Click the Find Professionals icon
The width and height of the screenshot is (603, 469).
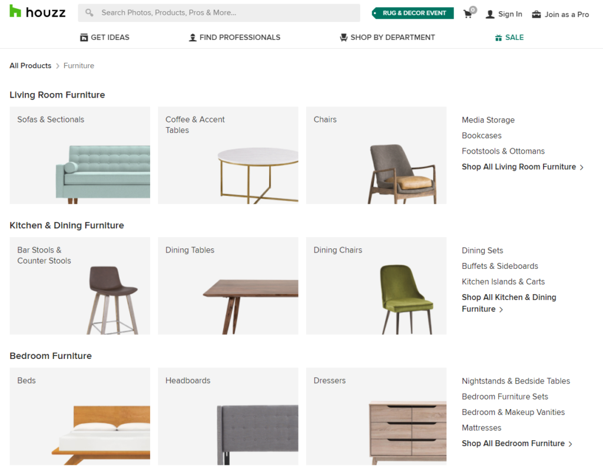pyautogui.click(x=193, y=38)
